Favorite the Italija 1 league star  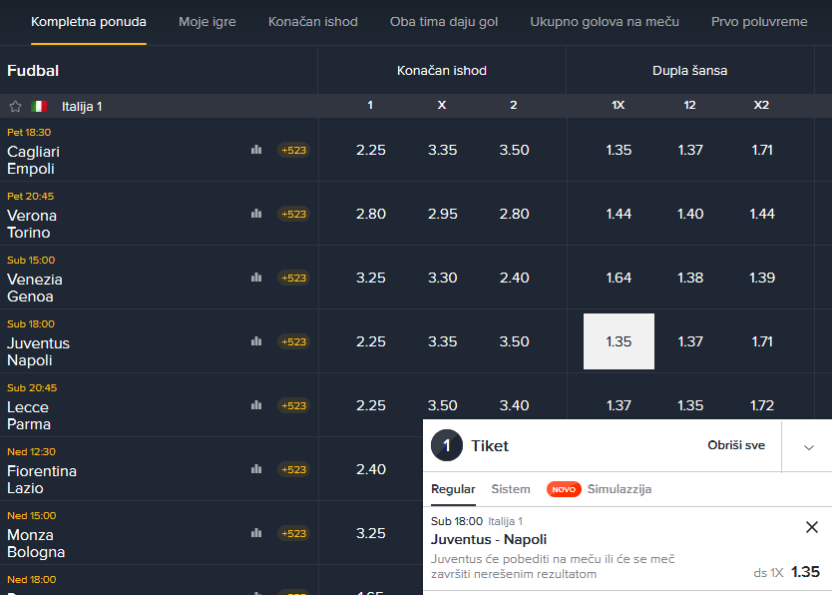[15, 106]
